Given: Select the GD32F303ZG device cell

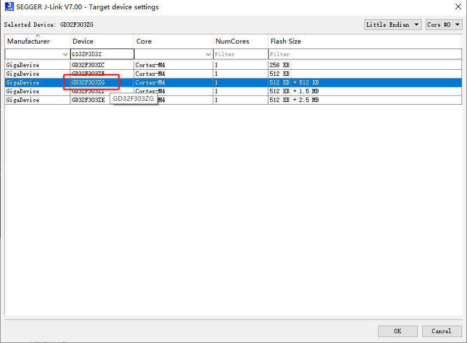Looking at the screenshot, I should 102,82.
